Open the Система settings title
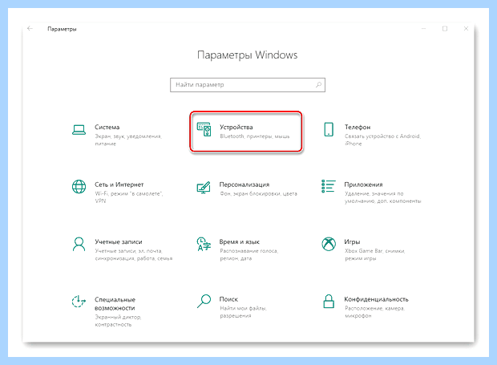 pos(107,128)
